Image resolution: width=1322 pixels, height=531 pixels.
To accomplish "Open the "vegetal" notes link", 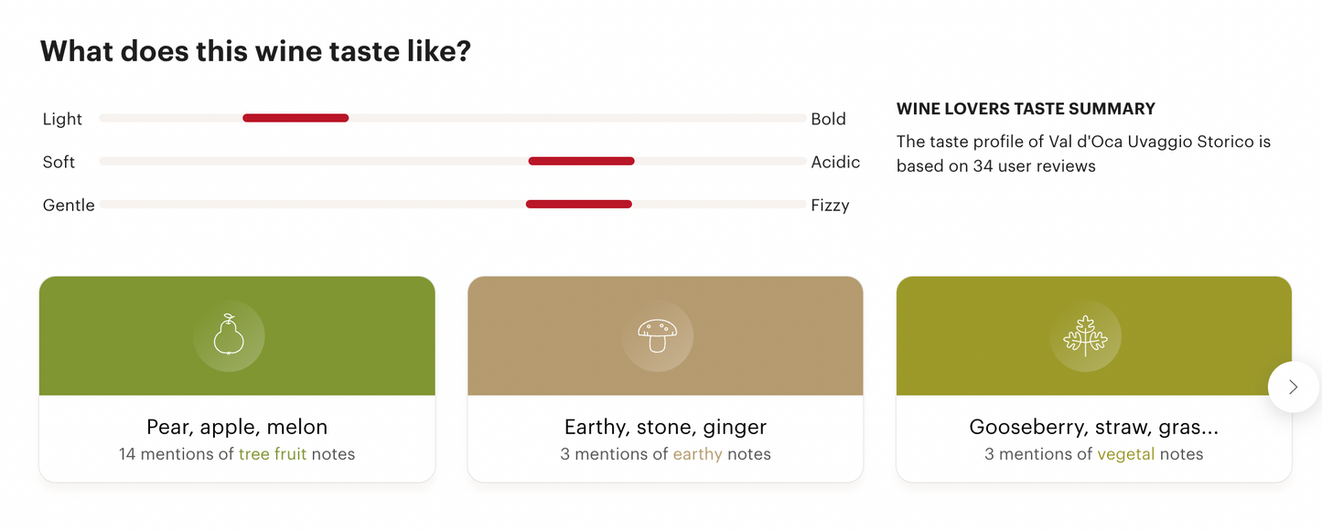I will (1125, 454).
